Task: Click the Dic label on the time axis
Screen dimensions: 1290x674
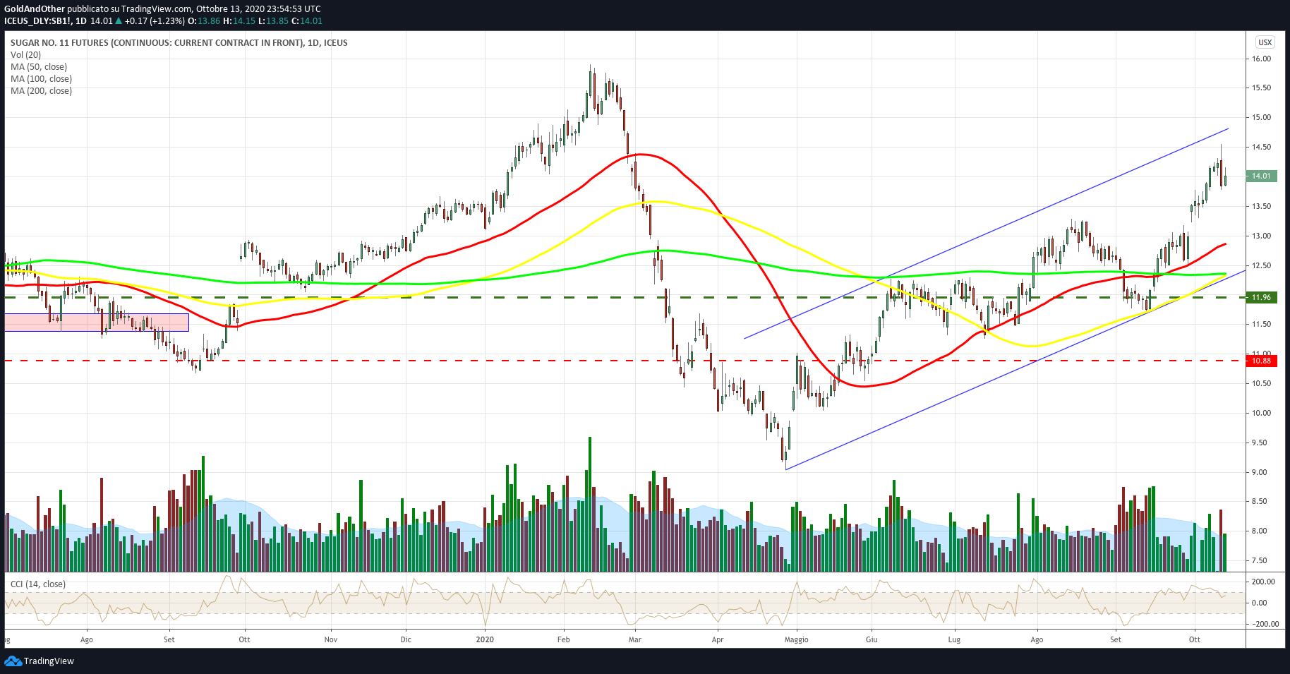Action: pos(406,639)
